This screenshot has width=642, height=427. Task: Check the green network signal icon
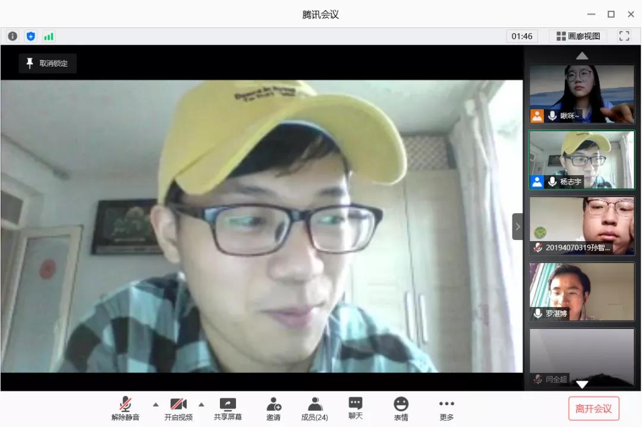pos(49,36)
